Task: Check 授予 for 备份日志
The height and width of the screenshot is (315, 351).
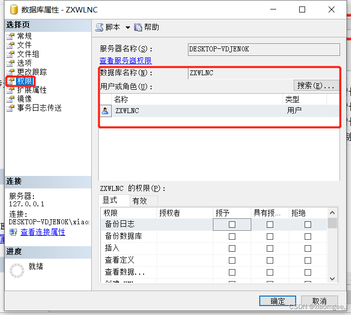Action: point(232,224)
